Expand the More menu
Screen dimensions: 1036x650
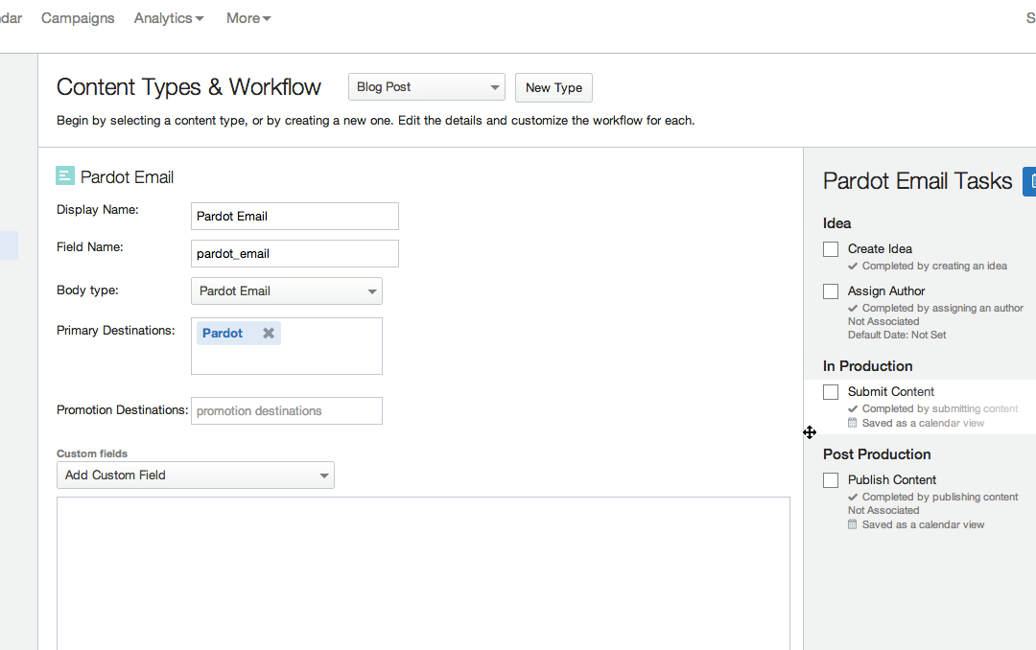(x=248, y=18)
